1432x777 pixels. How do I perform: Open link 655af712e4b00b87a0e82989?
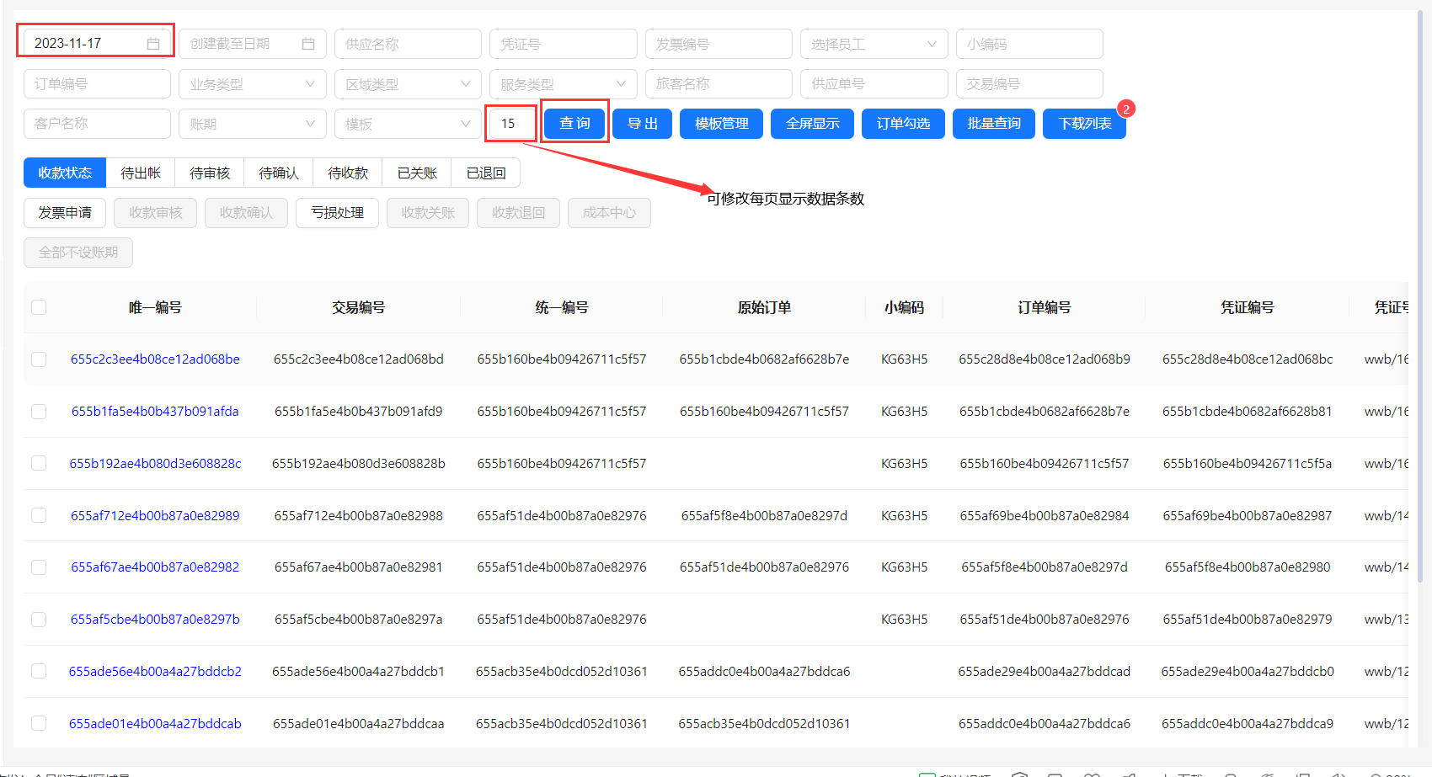coord(155,516)
